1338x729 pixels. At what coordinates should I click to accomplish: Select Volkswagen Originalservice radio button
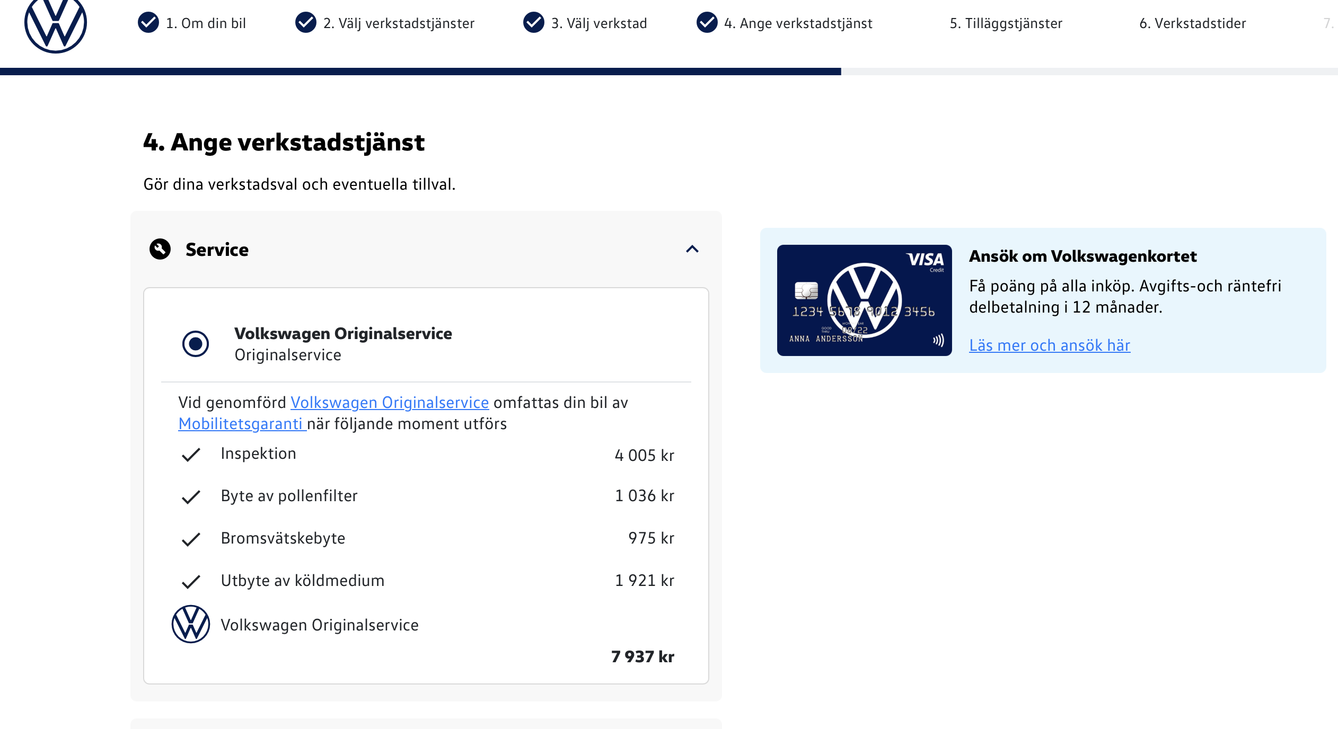[196, 344]
